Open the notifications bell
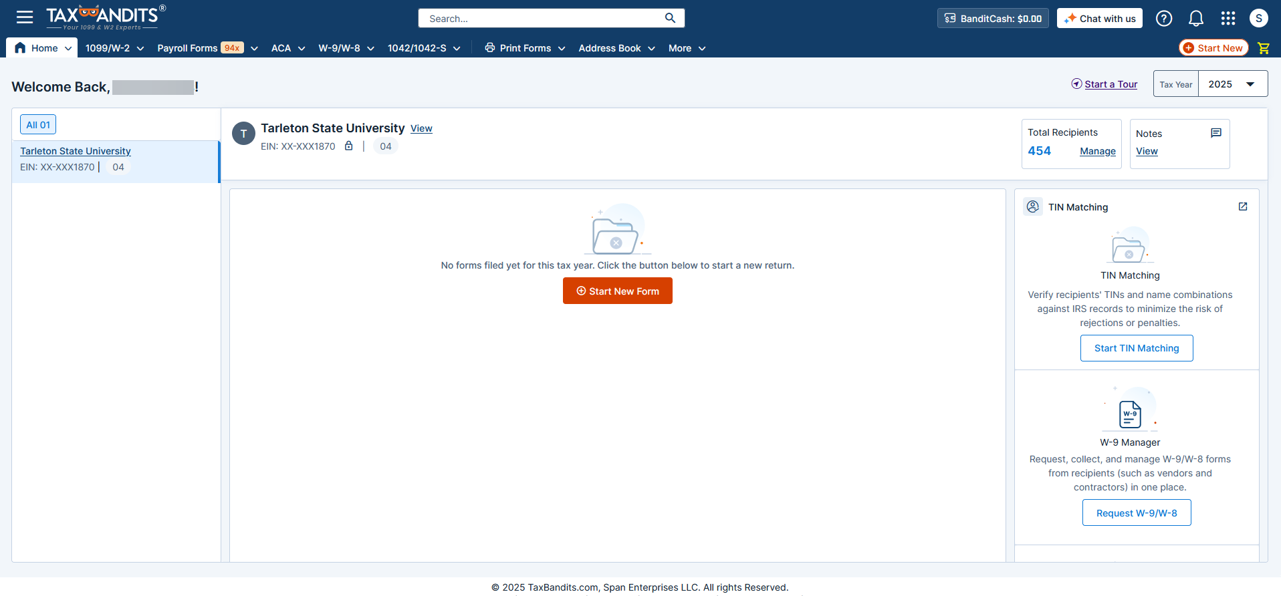 pyautogui.click(x=1196, y=18)
